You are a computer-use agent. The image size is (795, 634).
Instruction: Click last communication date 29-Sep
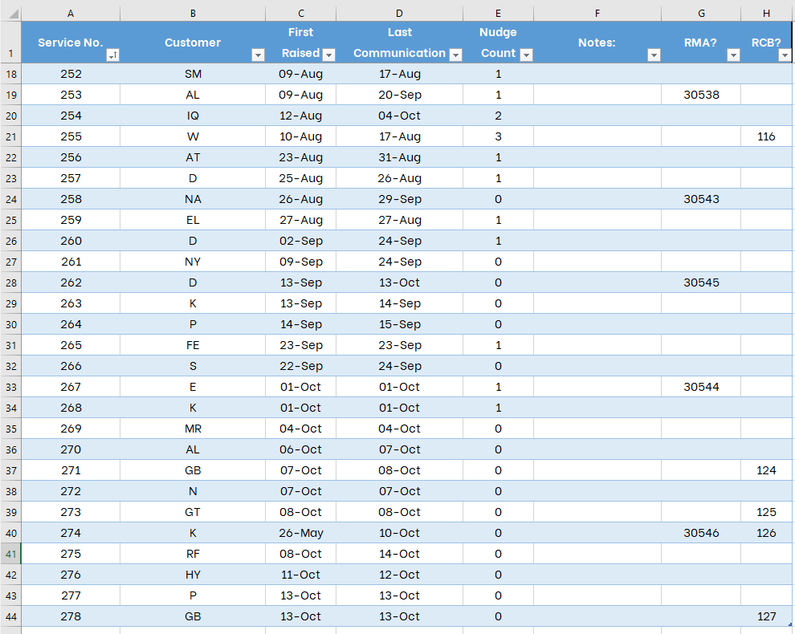click(x=400, y=199)
